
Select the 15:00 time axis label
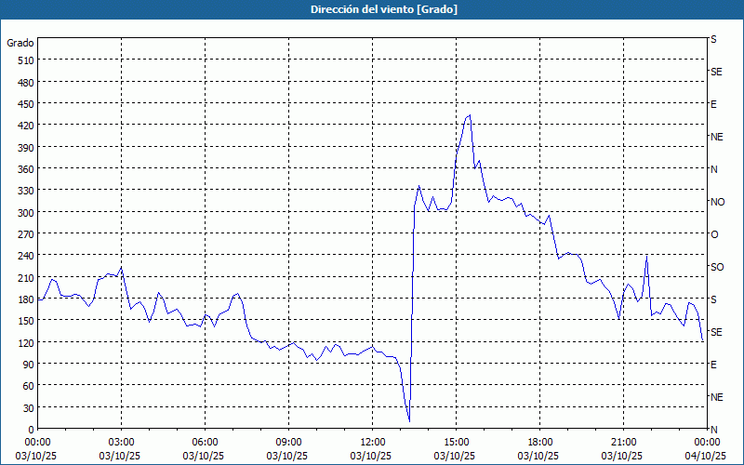tap(456, 442)
